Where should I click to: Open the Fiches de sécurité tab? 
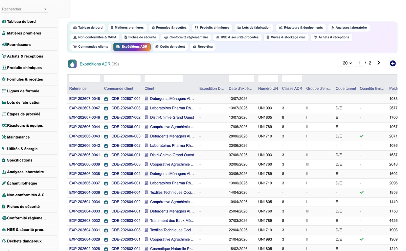point(140,37)
